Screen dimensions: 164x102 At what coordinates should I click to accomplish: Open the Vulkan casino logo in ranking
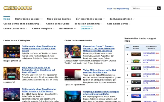tap(136, 96)
